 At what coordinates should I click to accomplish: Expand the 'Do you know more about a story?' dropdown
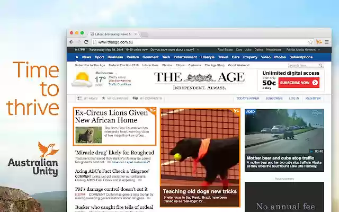tap(198, 50)
